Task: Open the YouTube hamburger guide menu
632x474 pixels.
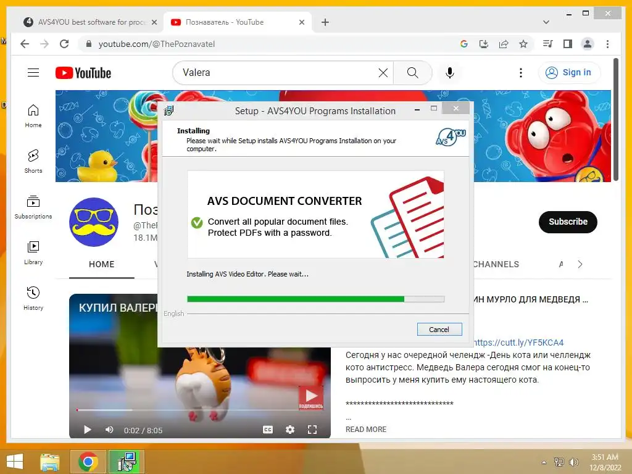Action: click(x=33, y=73)
